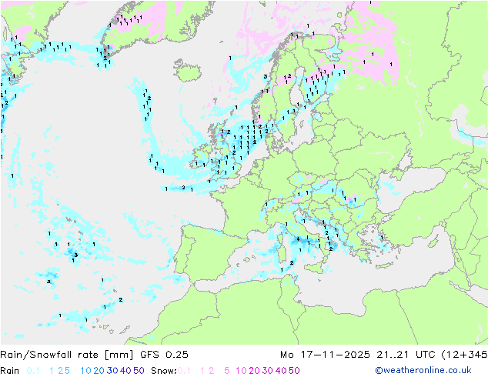The height and width of the screenshot is (377, 488).
Task: Click rain legend value 0.1
Action: pyautogui.click(x=33, y=371)
